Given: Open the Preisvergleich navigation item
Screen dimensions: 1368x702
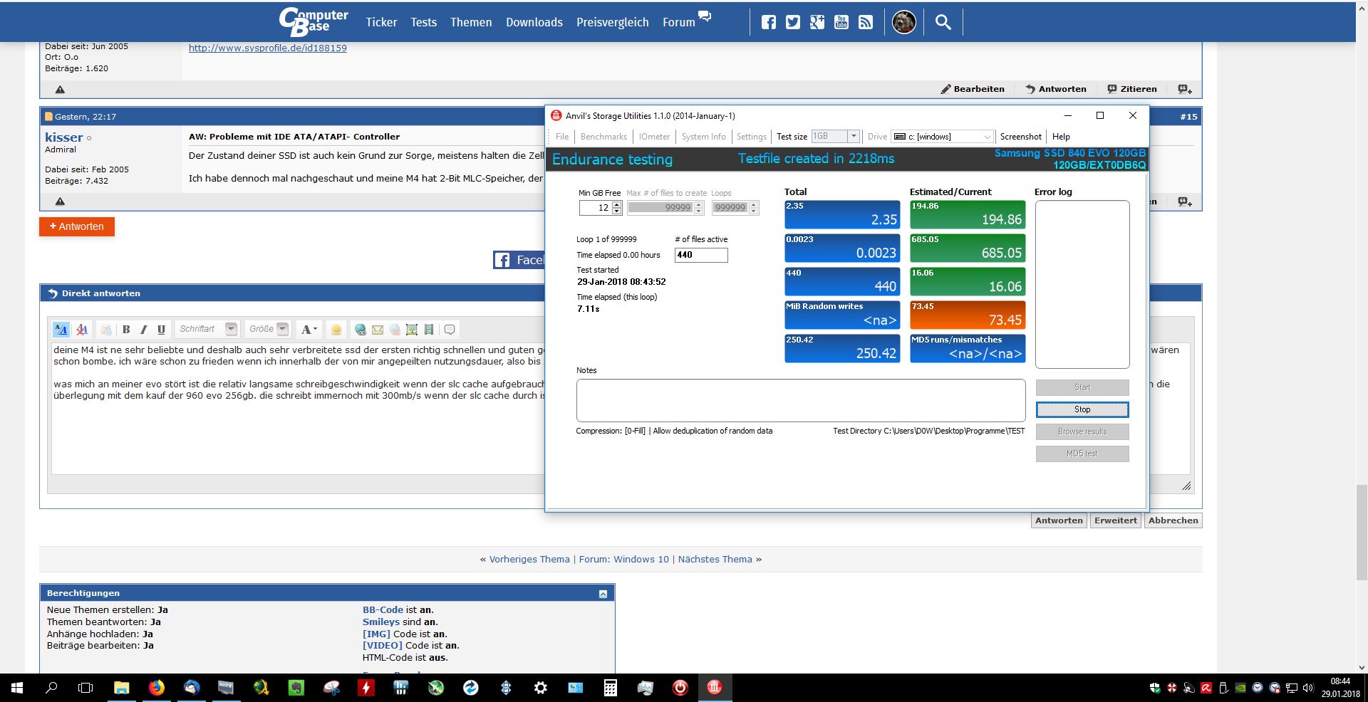Looking at the screenshot, I should [613, 22].
